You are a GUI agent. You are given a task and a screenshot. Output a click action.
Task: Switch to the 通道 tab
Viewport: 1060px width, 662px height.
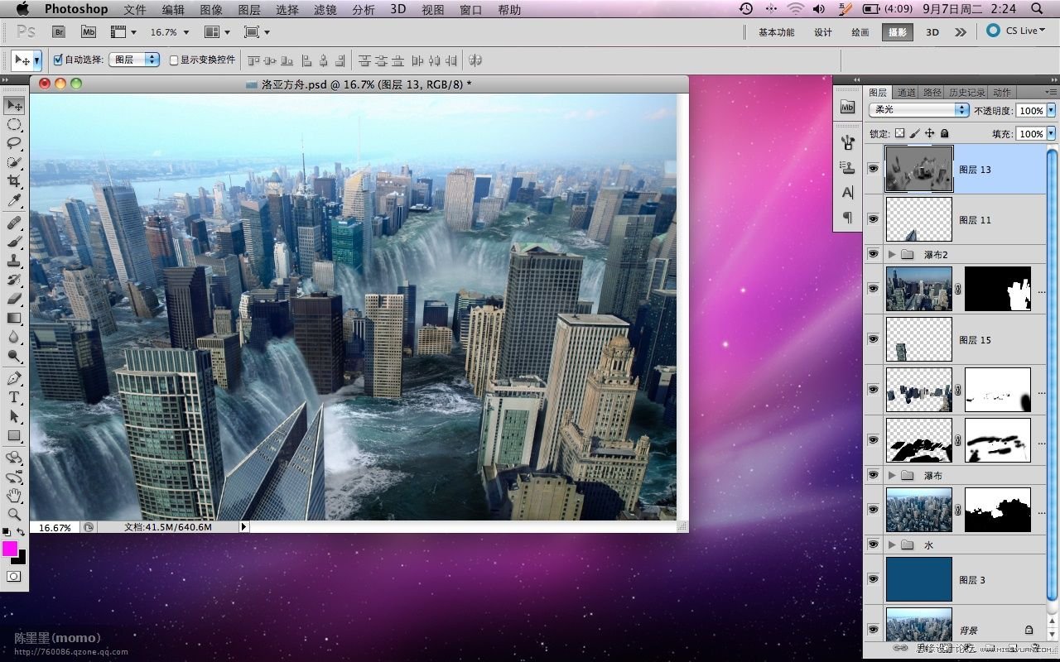[907, 93]
